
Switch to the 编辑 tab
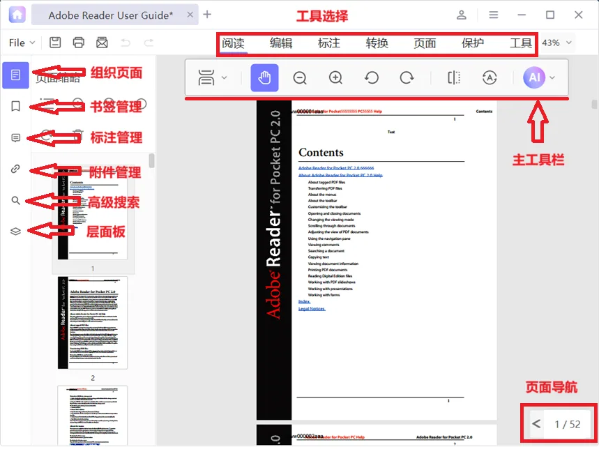[281, 43]
